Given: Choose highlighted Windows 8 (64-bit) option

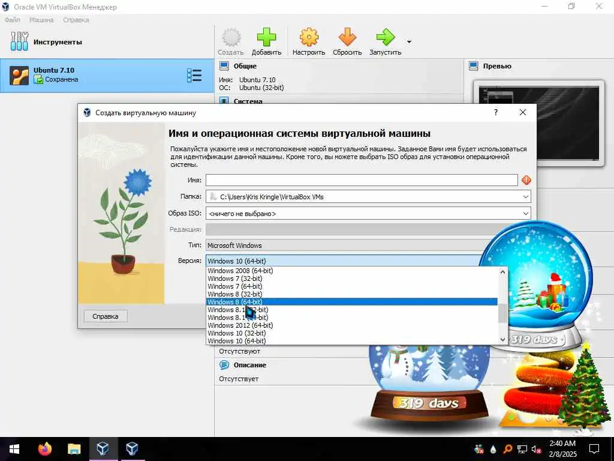Looking at the screenshot, I should pos(351,302).
